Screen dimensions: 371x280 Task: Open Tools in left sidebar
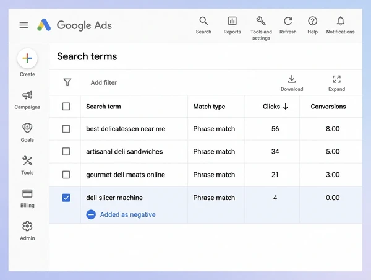[27, 165]
